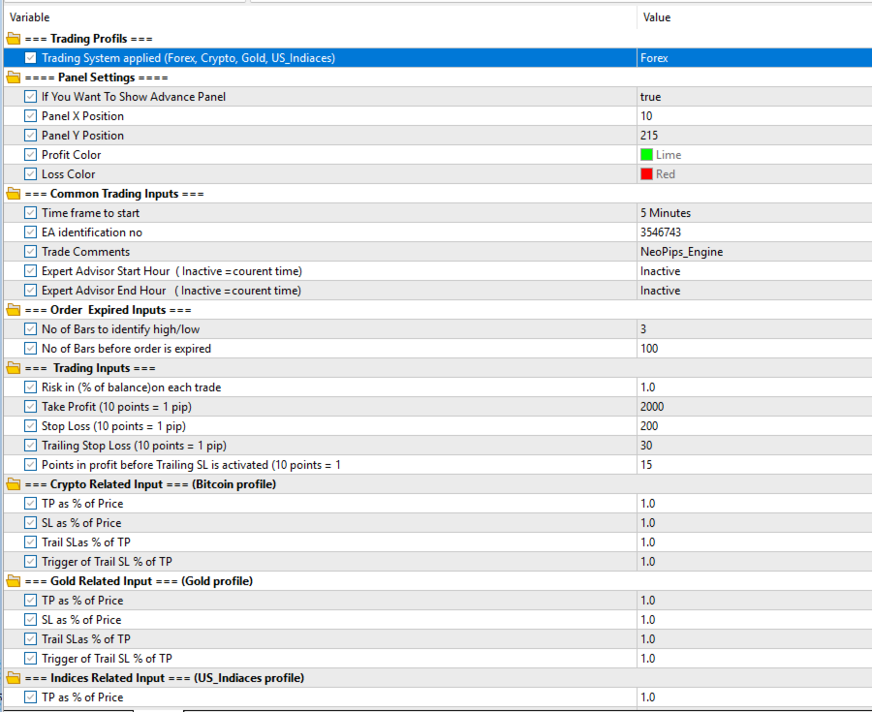
Task: Toggle the Trading System applied checkbox
Action: click(31, 58)
